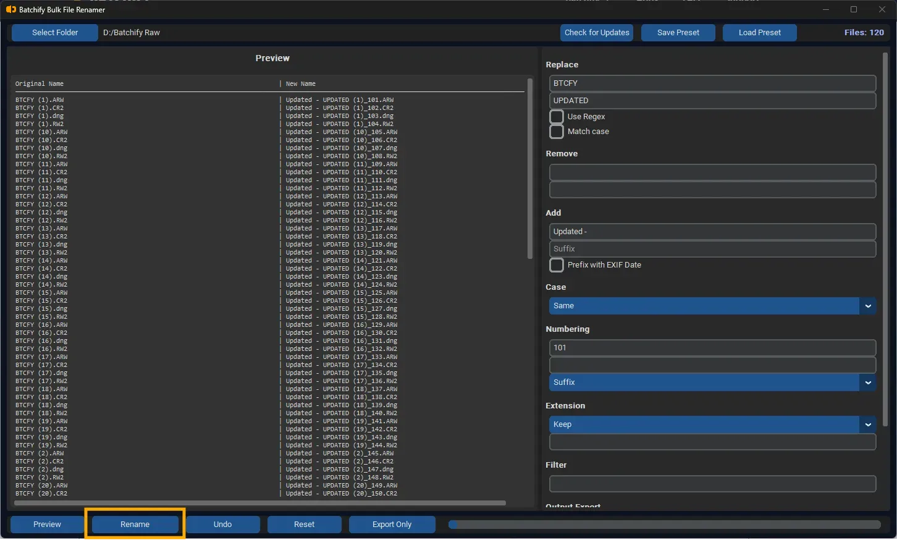Image resolution: width=897 pixels, height=540 pixels.
Task: Click original name BTCFY (2).RW2
Action: [40, 478]
